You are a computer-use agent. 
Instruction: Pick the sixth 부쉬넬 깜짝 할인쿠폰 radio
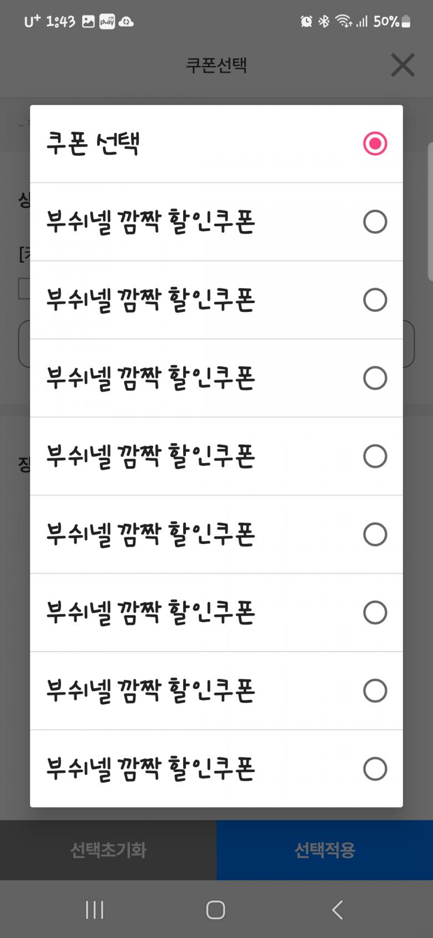click(375, 613)
